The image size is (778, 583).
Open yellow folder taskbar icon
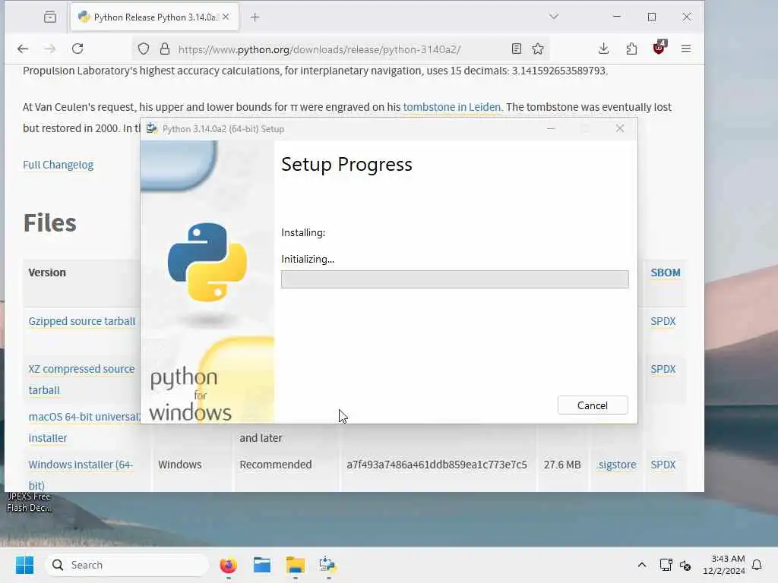point(296,565)
